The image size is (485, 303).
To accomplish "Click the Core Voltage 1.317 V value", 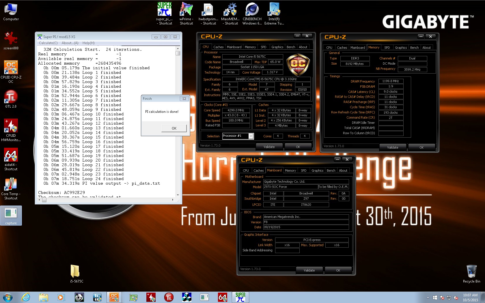I will 272,72.
